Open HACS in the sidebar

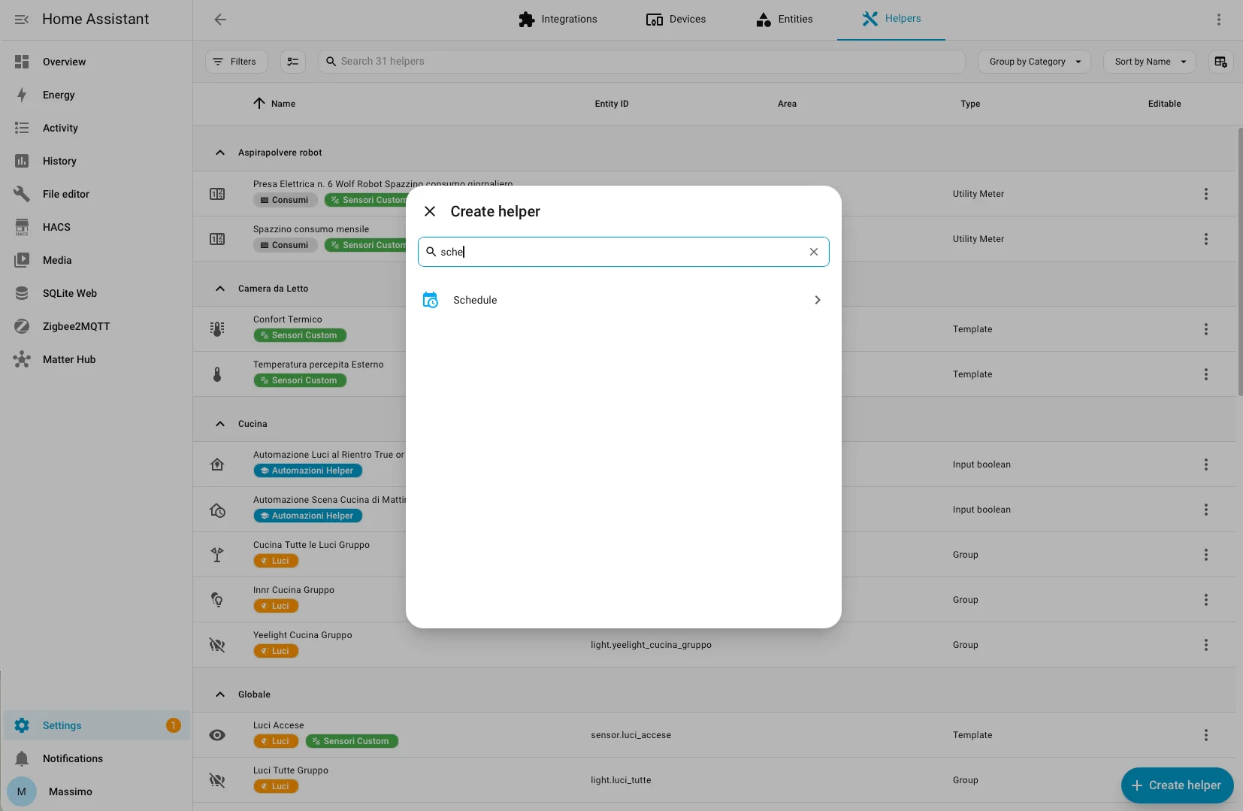coord(96,227)
